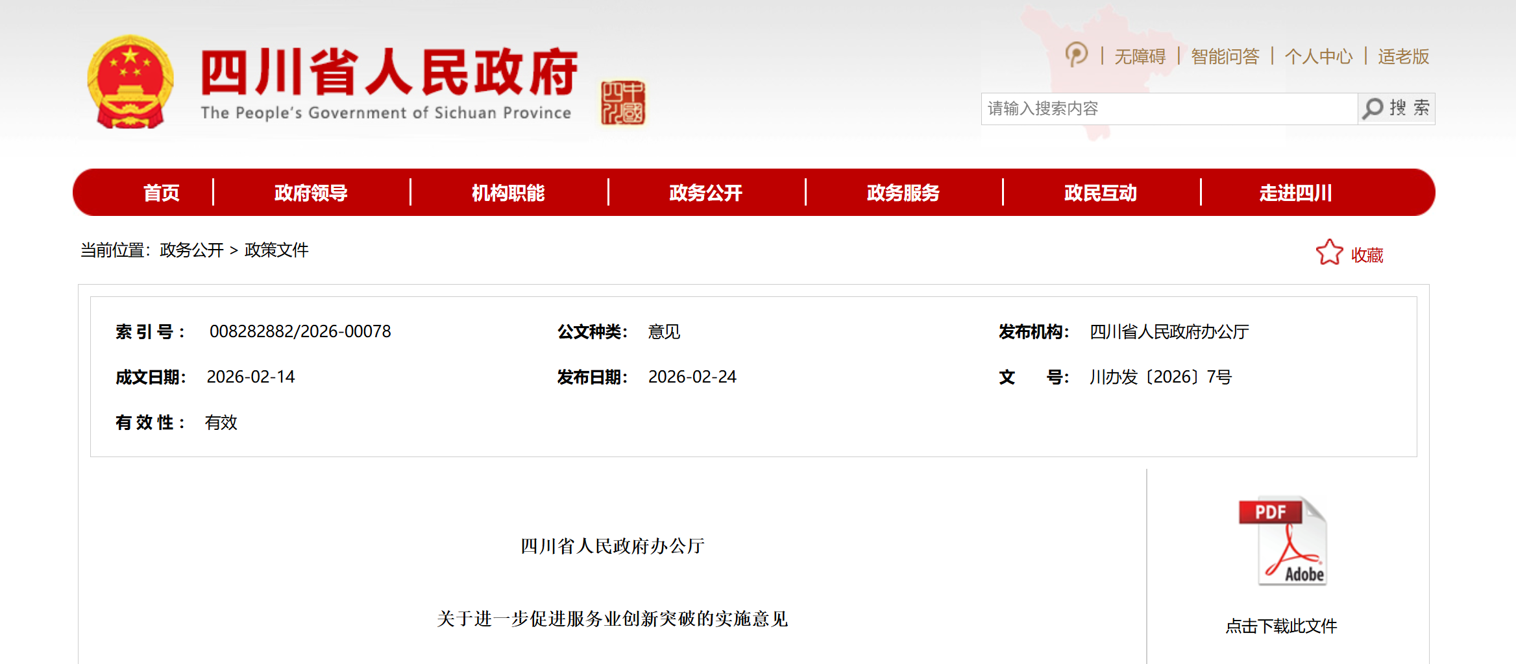Click the star favorite icon

[1328, 253]
